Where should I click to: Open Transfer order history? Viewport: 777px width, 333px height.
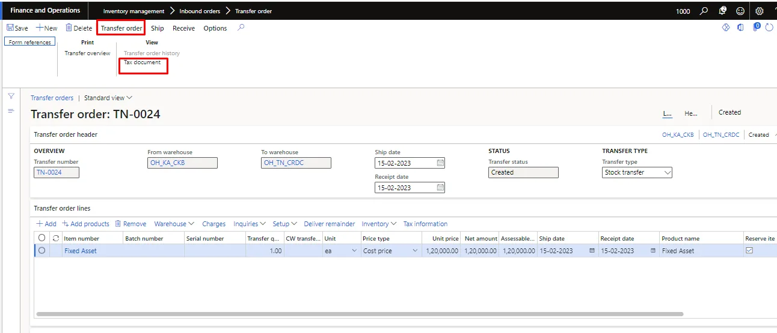pos(152,53)
